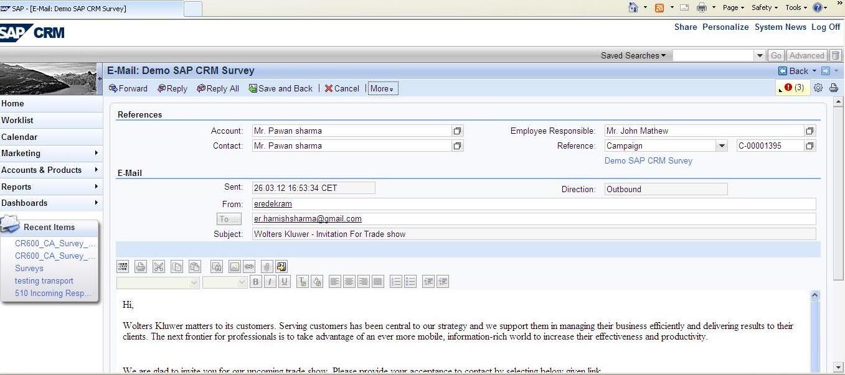
Task: Open the Demo SAP CRM Survey link
Action: pyautogui.click(x=648, y=160)
